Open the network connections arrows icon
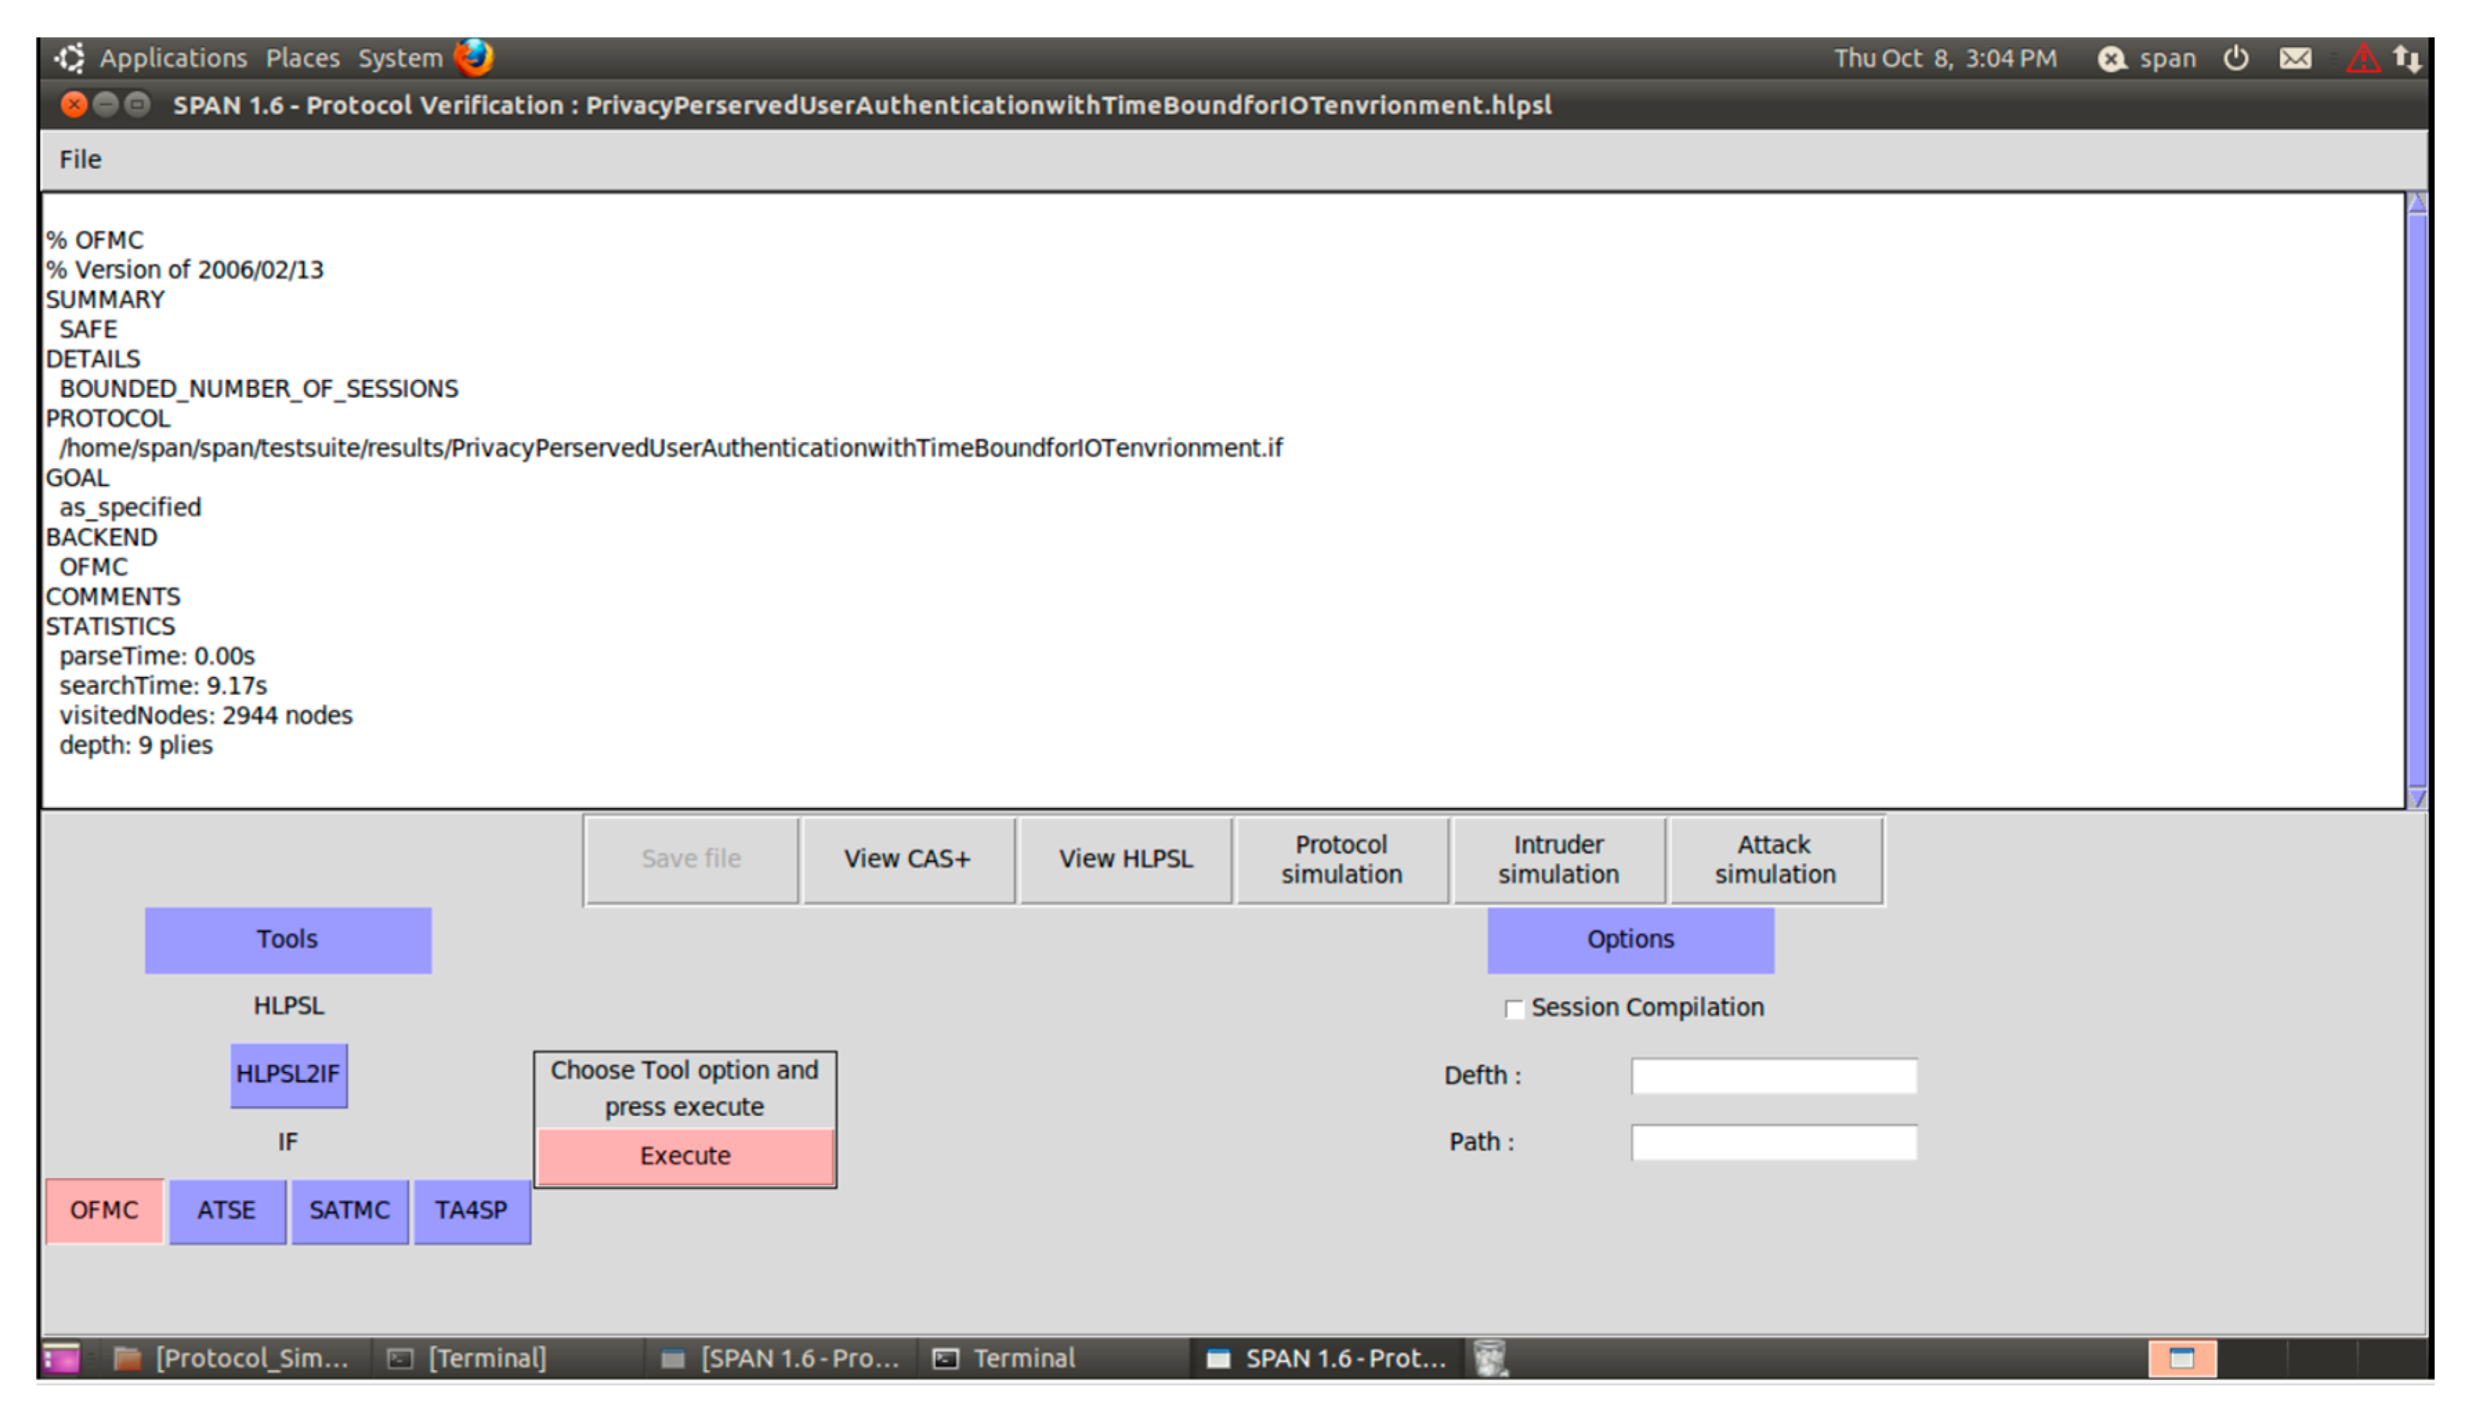2474x1417 pixels. point(2407,59)
